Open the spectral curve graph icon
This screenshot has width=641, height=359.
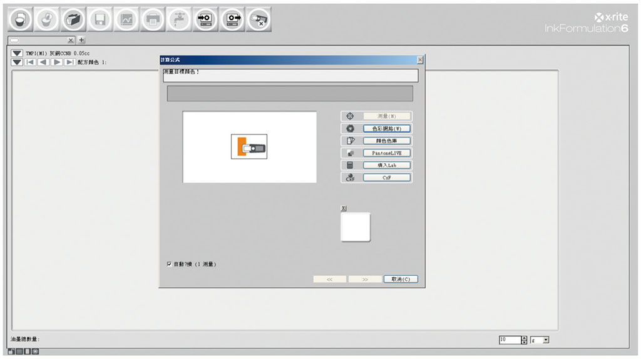pos(126,19)
